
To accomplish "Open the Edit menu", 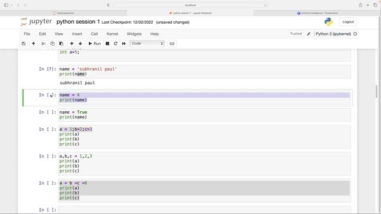I will (42, 34).
